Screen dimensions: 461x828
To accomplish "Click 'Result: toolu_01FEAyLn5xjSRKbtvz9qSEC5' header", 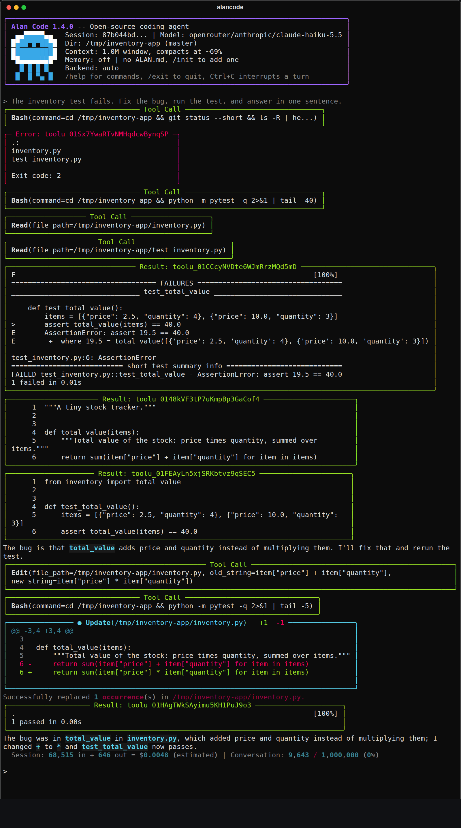I will click(176, 474).
